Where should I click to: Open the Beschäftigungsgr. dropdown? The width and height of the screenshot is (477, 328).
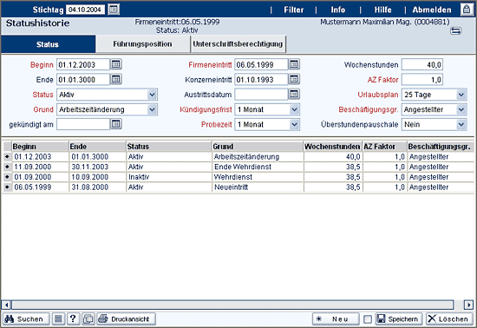tap(461, 109)
